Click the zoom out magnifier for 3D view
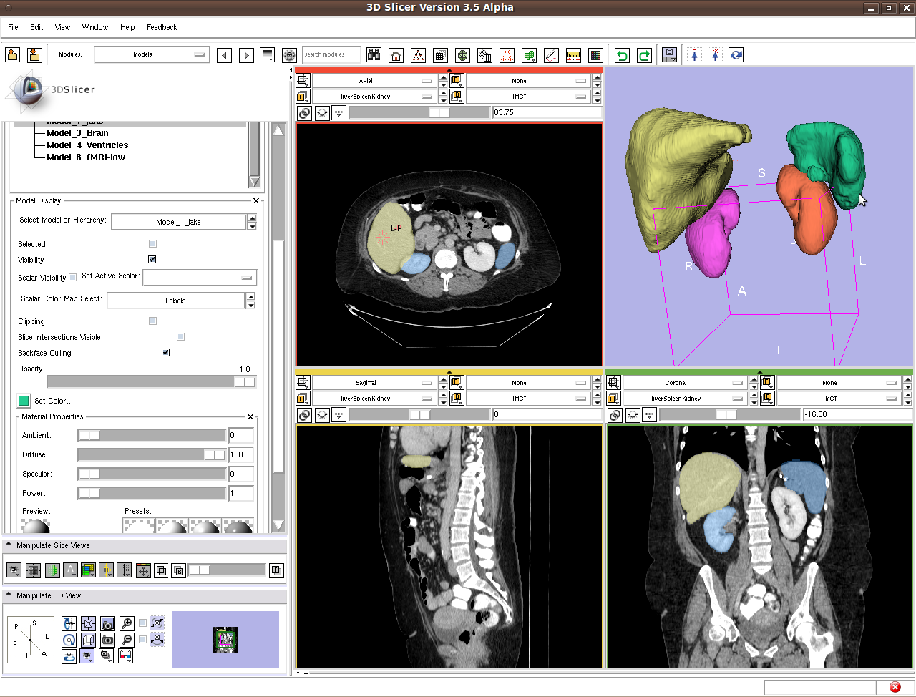Image resolution: width=916 pixels, height=697 pixels. pyautogui.click(x=127, y=639)
